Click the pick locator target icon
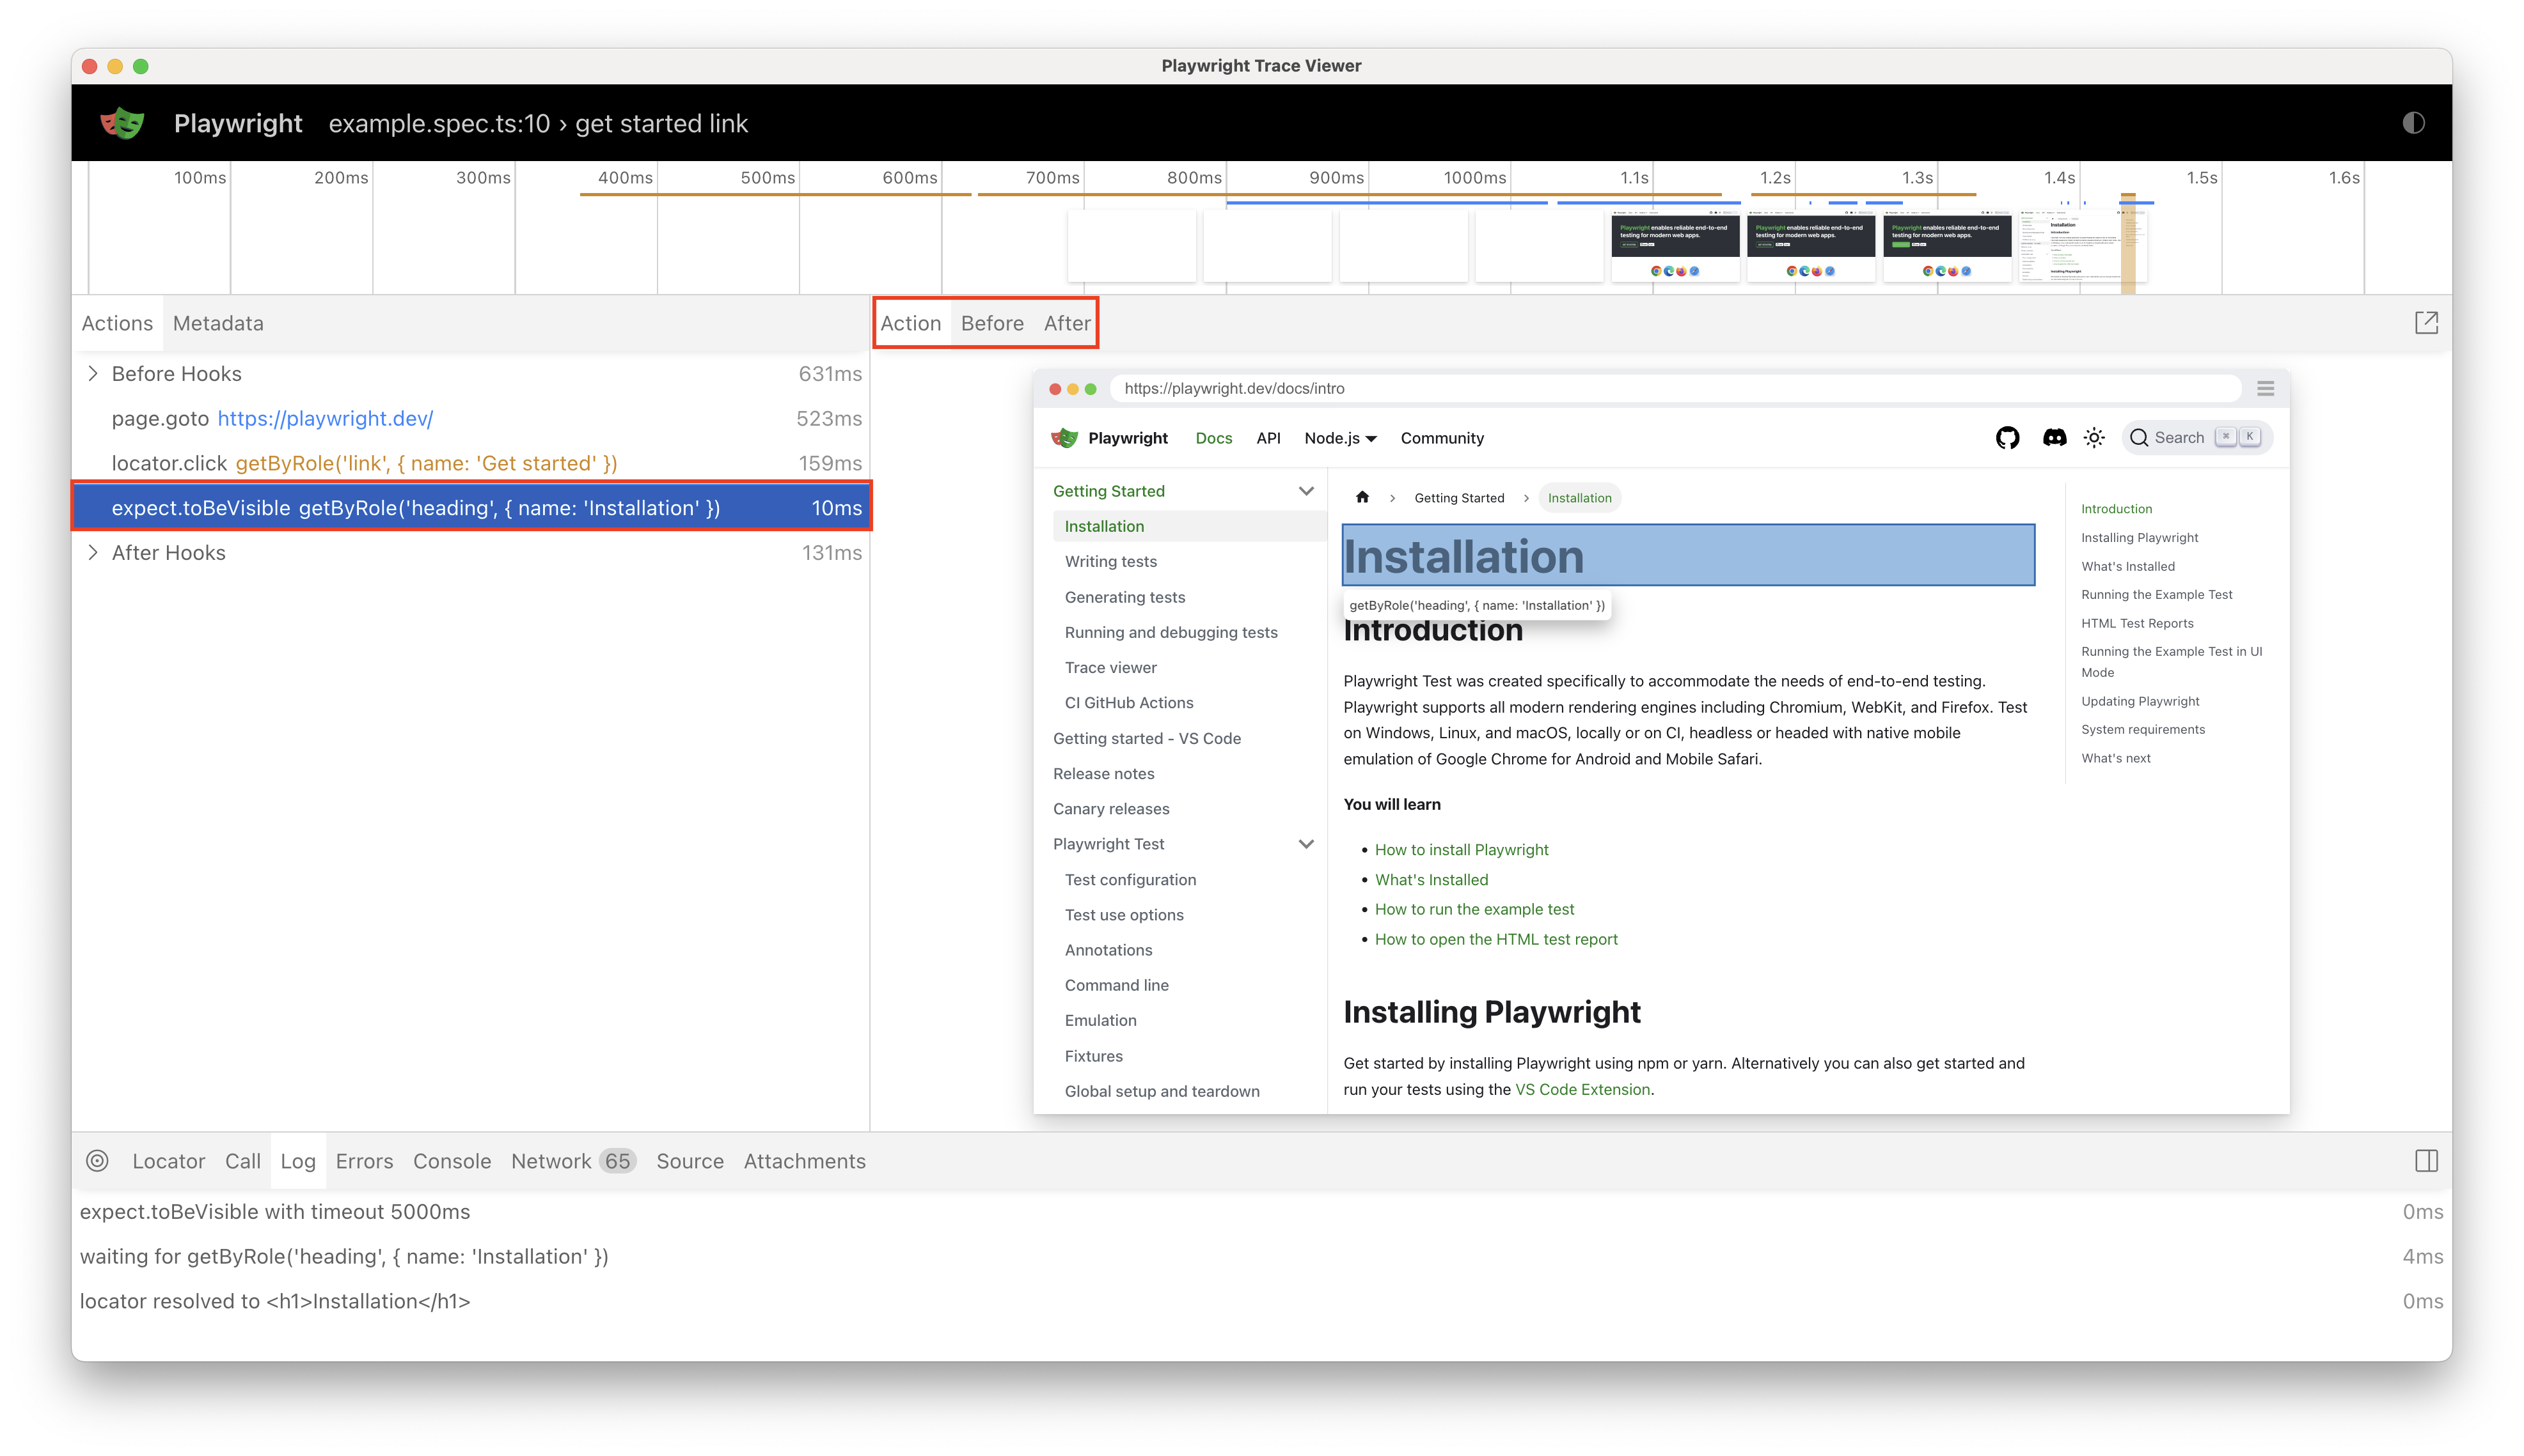Screen dimensions: 2524x1456 [x=97, y=1161]
